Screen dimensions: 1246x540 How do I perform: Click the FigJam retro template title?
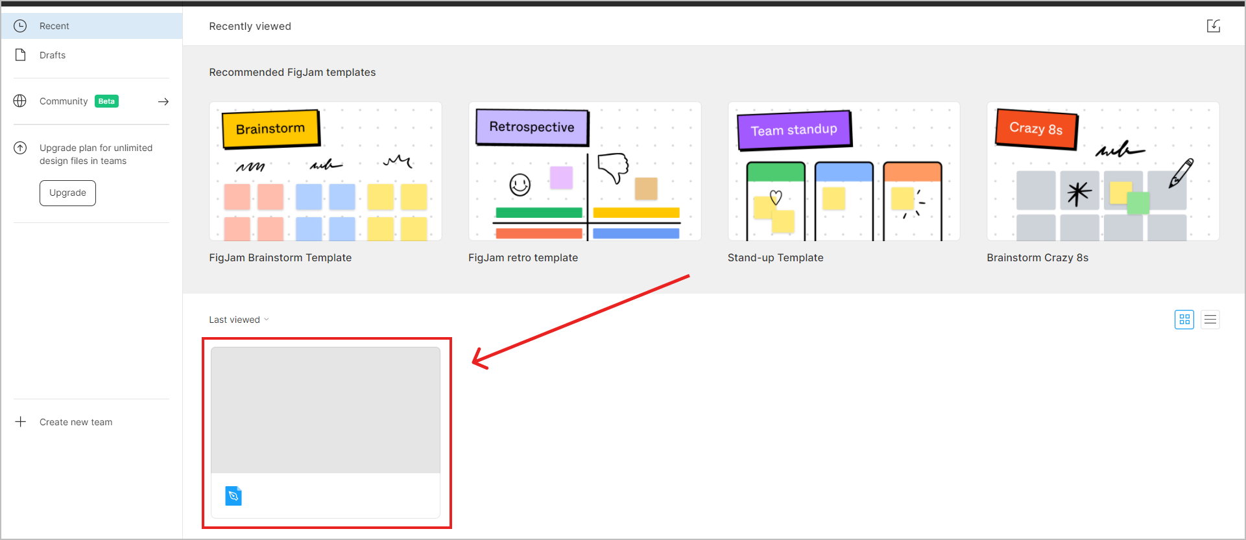click(523, 257)
